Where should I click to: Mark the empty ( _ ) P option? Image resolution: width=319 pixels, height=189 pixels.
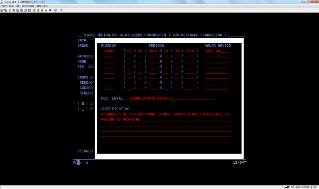click(83, 109)
